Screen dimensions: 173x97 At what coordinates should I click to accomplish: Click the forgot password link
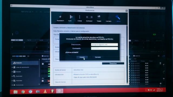72,52
